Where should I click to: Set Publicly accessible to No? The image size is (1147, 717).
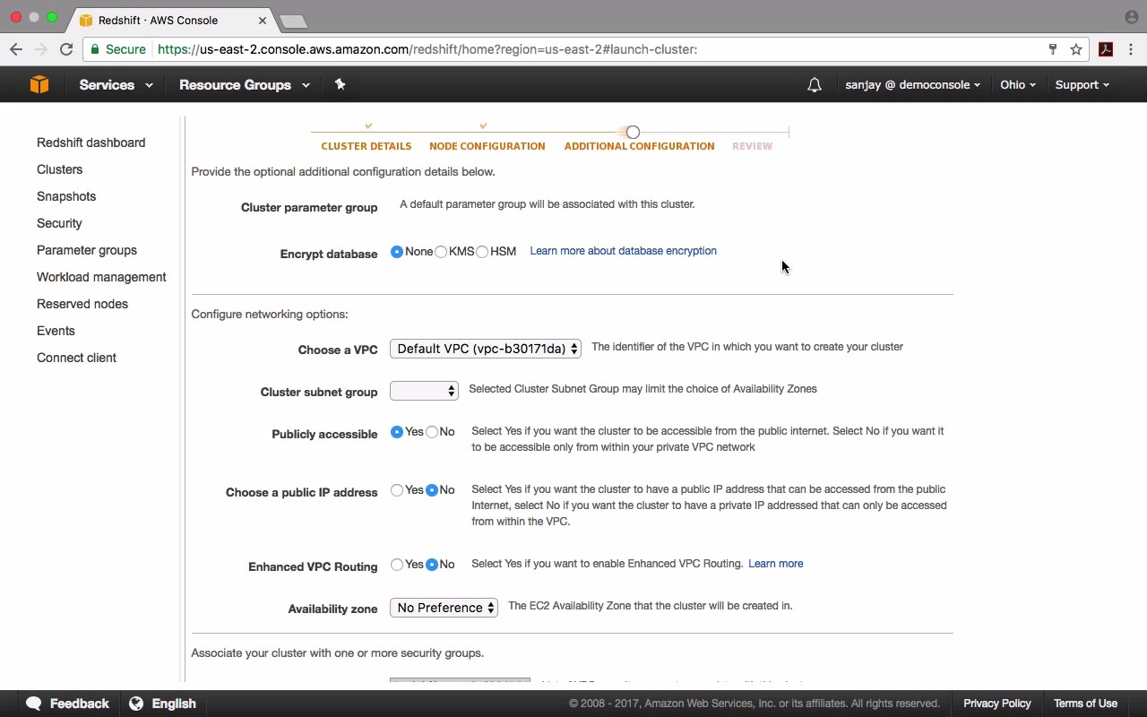click(x=432, y=432)
